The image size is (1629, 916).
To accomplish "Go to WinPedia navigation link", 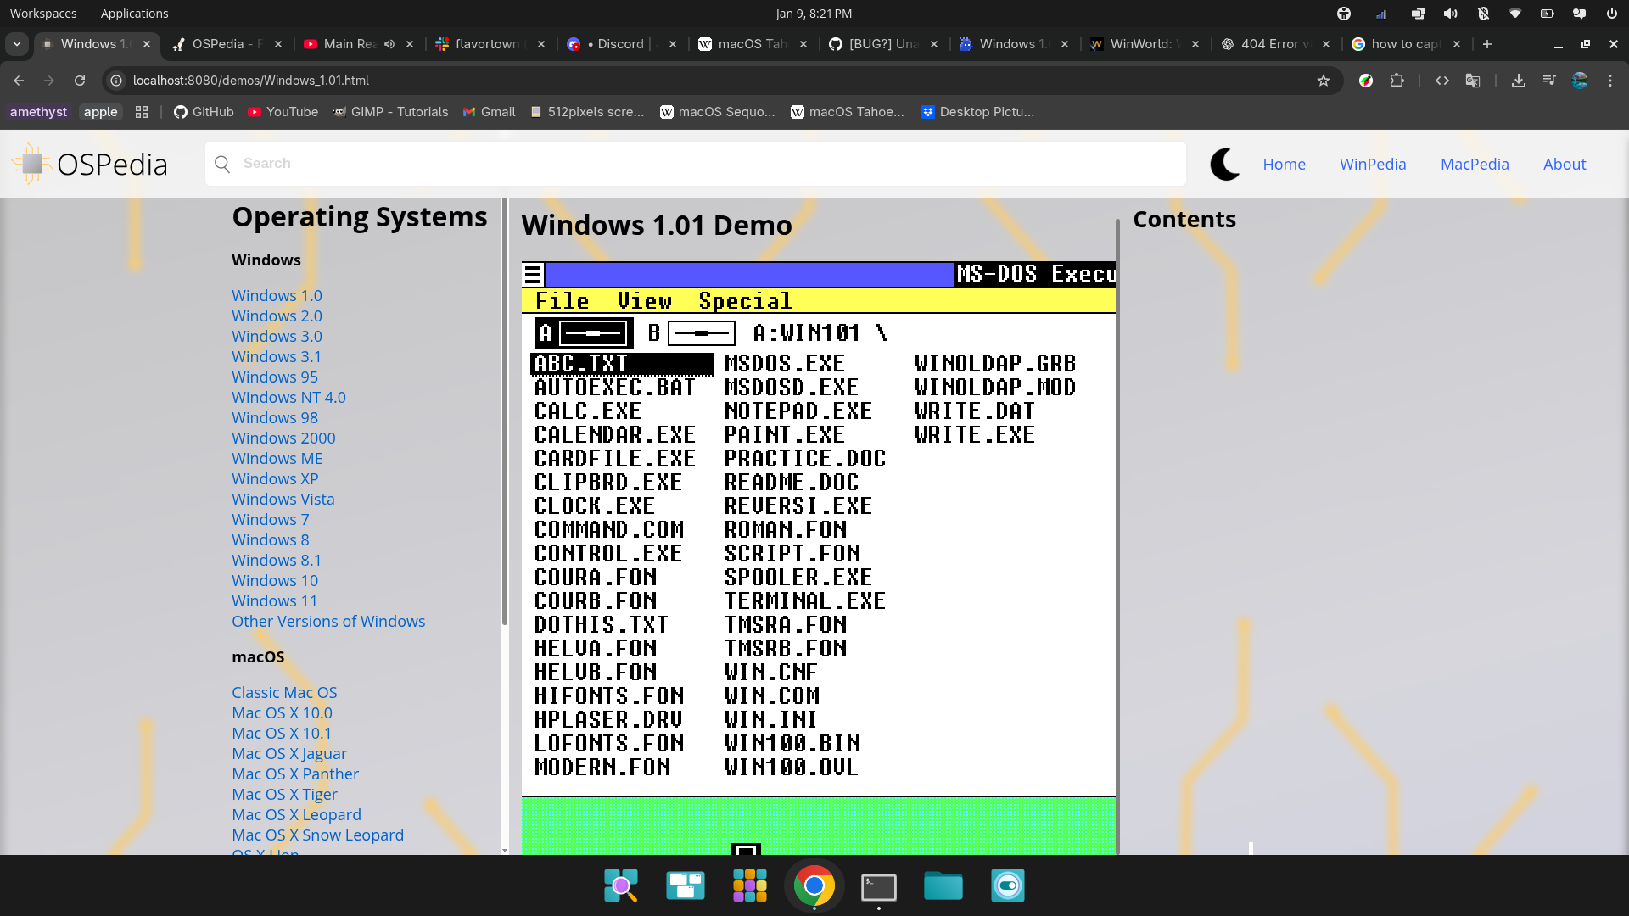I will tap(1372, 164).
